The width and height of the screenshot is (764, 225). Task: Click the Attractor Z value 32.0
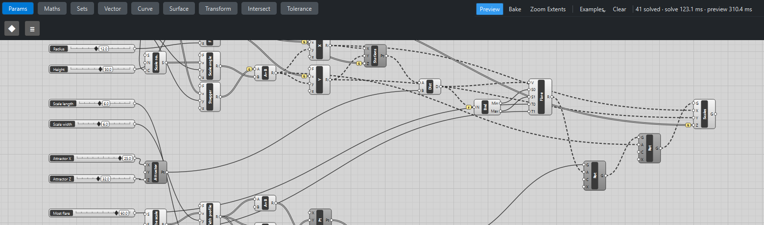(106, 179)
